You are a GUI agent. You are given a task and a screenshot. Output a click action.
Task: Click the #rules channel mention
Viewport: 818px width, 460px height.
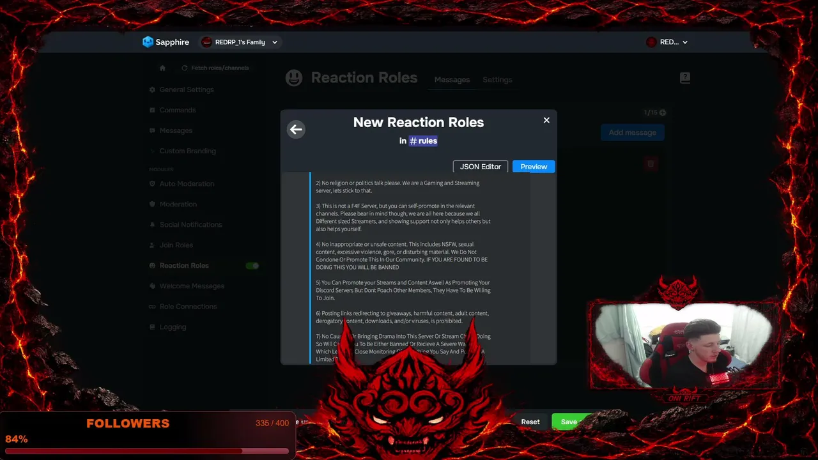pos(423,141)
